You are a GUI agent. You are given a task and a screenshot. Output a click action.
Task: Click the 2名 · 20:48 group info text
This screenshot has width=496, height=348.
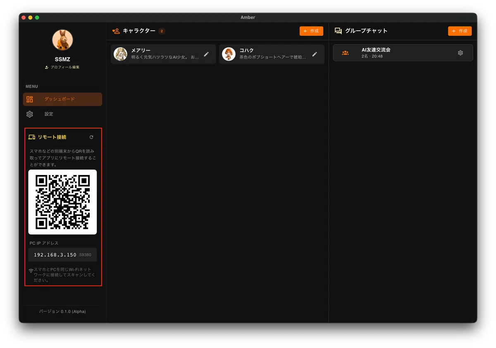click(x=372, y=56)
